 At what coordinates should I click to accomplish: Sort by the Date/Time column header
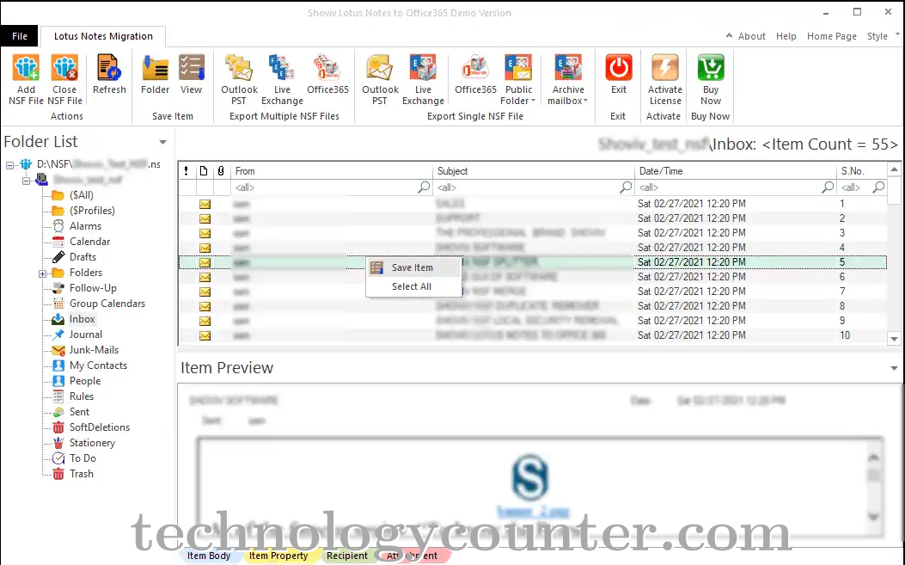pyautogui.click(x=736, y=171)
